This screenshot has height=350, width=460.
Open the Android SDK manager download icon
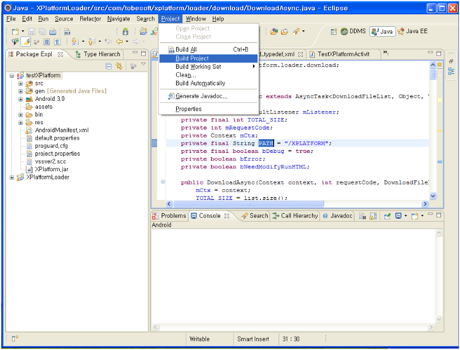(126, 32)
